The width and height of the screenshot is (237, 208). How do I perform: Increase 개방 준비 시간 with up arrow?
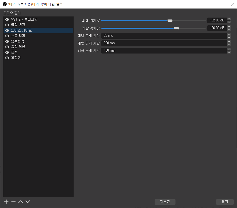[x=229, y=34]
